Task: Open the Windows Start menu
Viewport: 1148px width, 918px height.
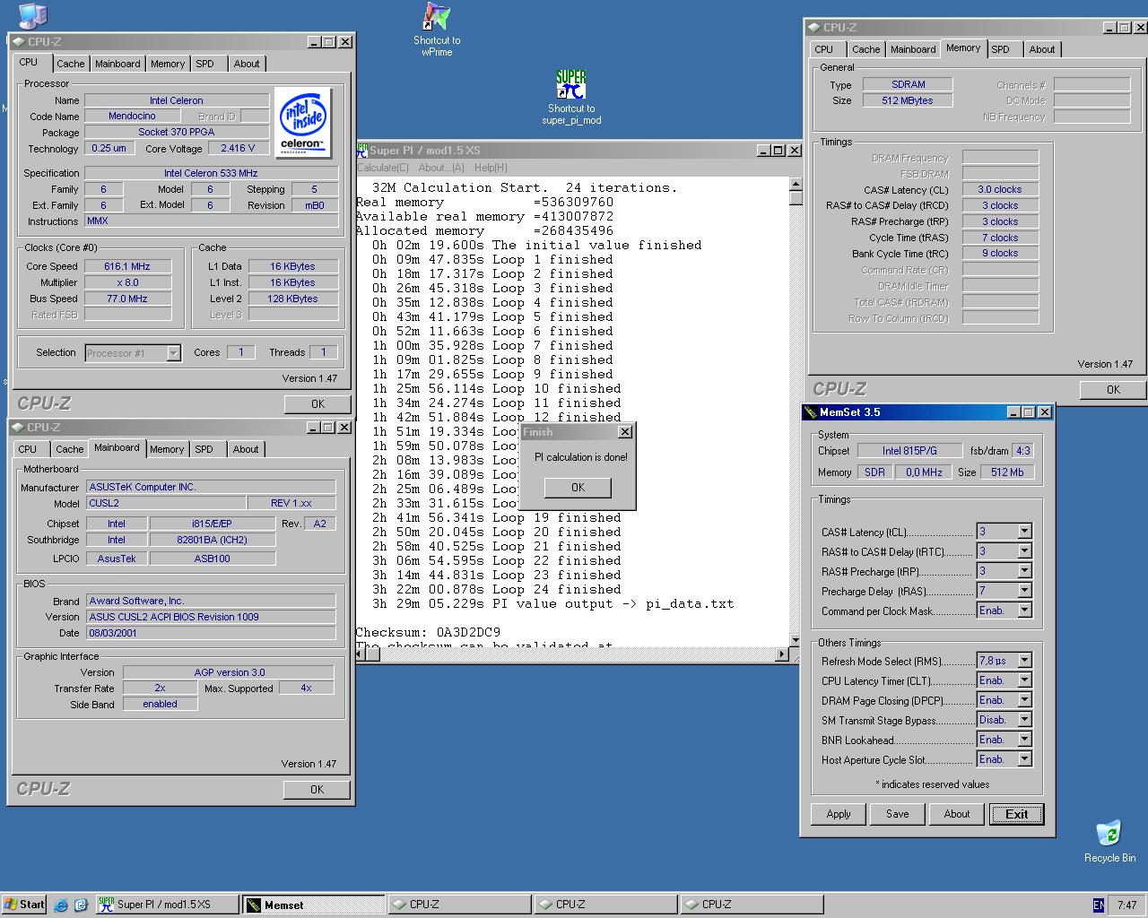Action: [x=24, y=905]
